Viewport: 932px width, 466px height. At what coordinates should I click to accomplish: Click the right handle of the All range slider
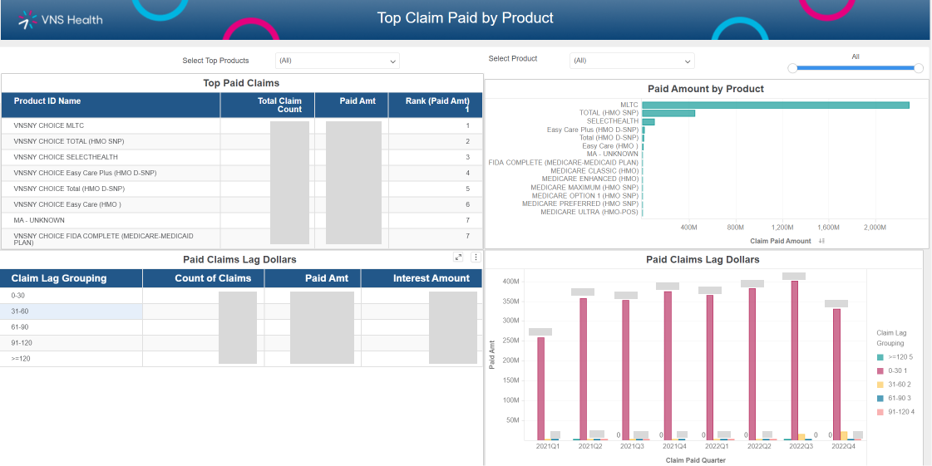[x=919, y=68]
